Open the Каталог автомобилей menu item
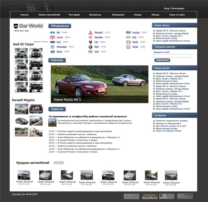This screenshot has height=202, width=208. pyautogui.click(x=49, y=15)
